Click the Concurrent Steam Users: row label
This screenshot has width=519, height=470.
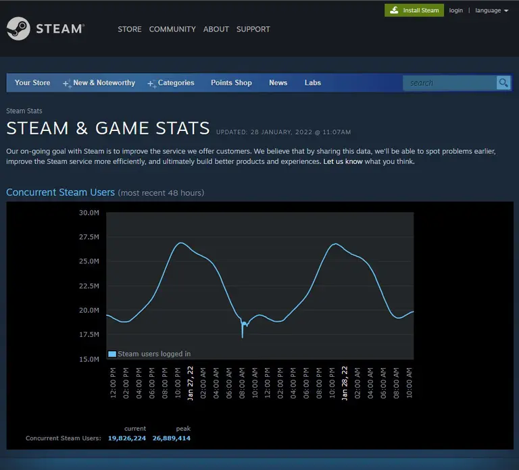point(64,438)
